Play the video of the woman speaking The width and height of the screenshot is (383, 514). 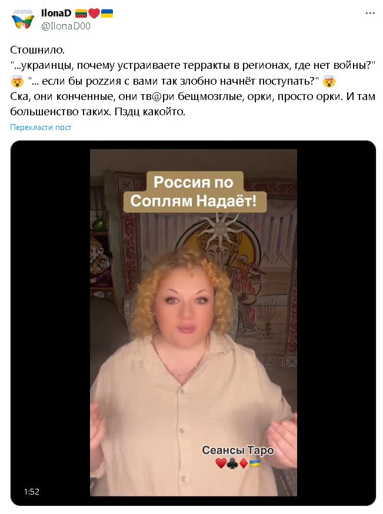(x=193, y=323)
